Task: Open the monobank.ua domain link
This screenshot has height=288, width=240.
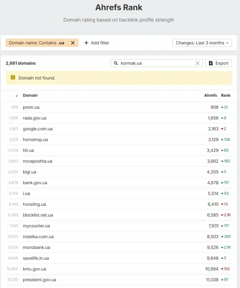Action: point(36,247)
